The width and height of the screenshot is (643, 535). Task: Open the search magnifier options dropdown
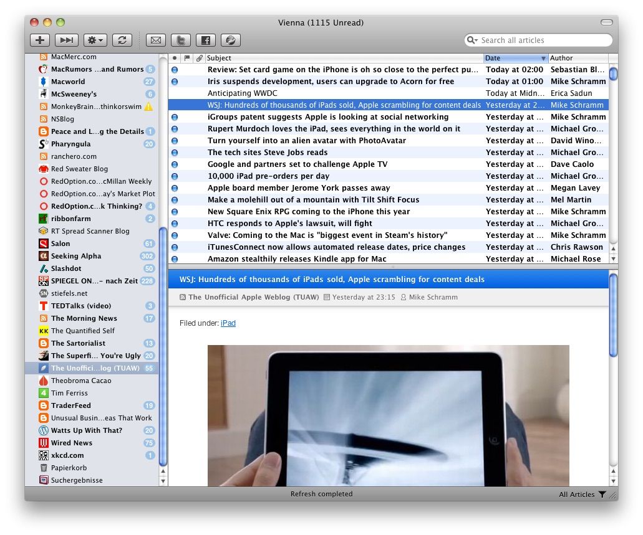click(472, 40)
